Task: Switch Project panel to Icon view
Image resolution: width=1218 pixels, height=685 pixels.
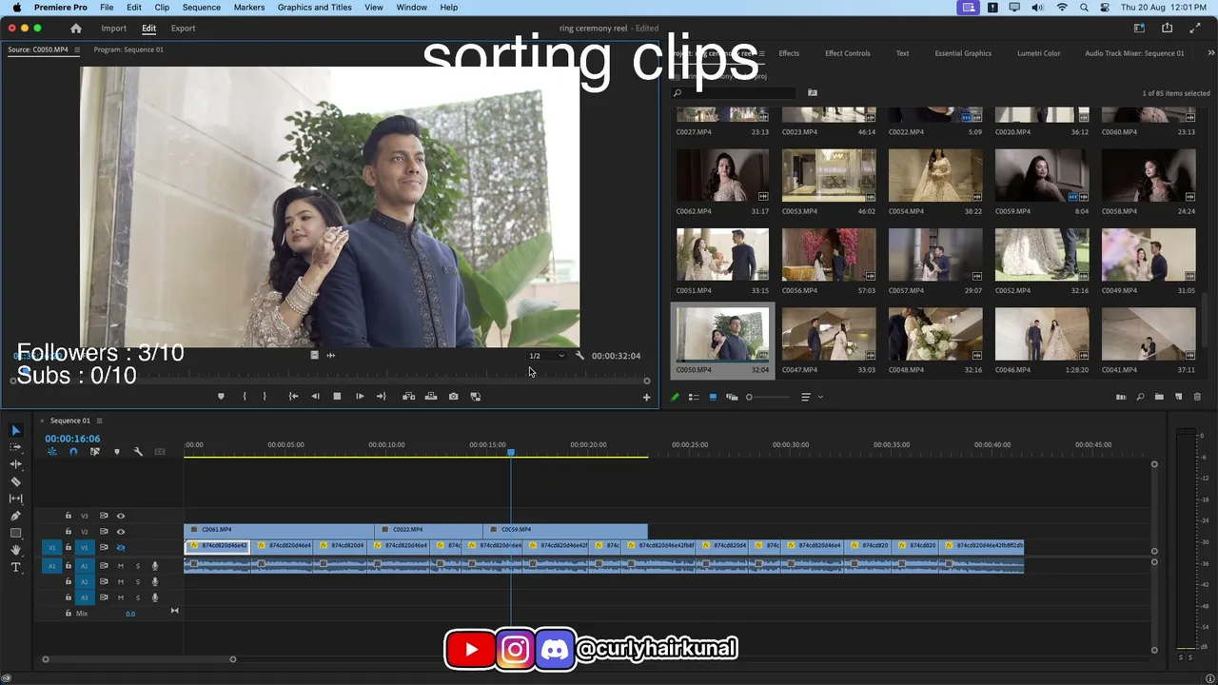Action: point(713,397)
